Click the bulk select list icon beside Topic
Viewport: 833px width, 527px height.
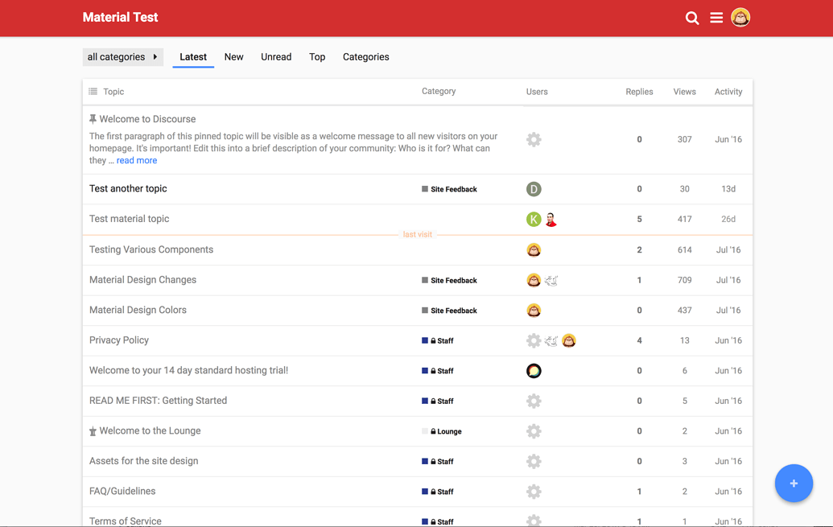click(93, 92)
